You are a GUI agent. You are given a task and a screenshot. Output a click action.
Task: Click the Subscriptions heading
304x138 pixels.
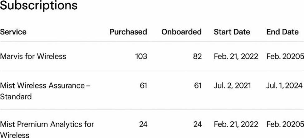tap(39, 6)
